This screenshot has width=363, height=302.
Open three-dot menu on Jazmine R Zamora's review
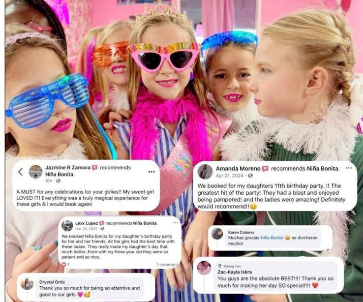[151, 172]
